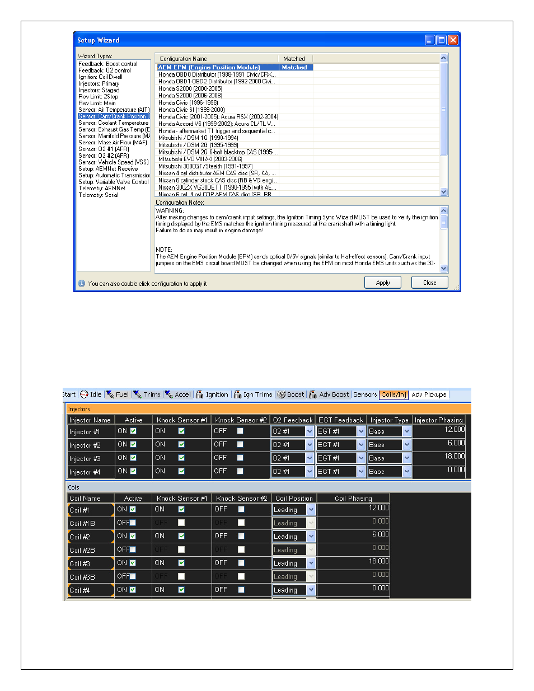Select Honda Civic SI (1999-2000) configuration

[191, 110]
